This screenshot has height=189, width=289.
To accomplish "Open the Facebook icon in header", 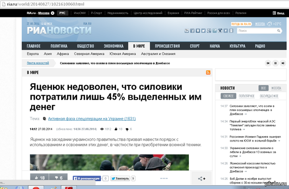I will [192, 31].
